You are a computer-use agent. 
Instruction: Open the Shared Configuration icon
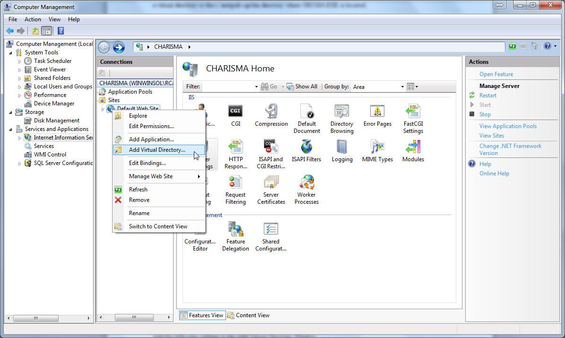pos(270,237)
